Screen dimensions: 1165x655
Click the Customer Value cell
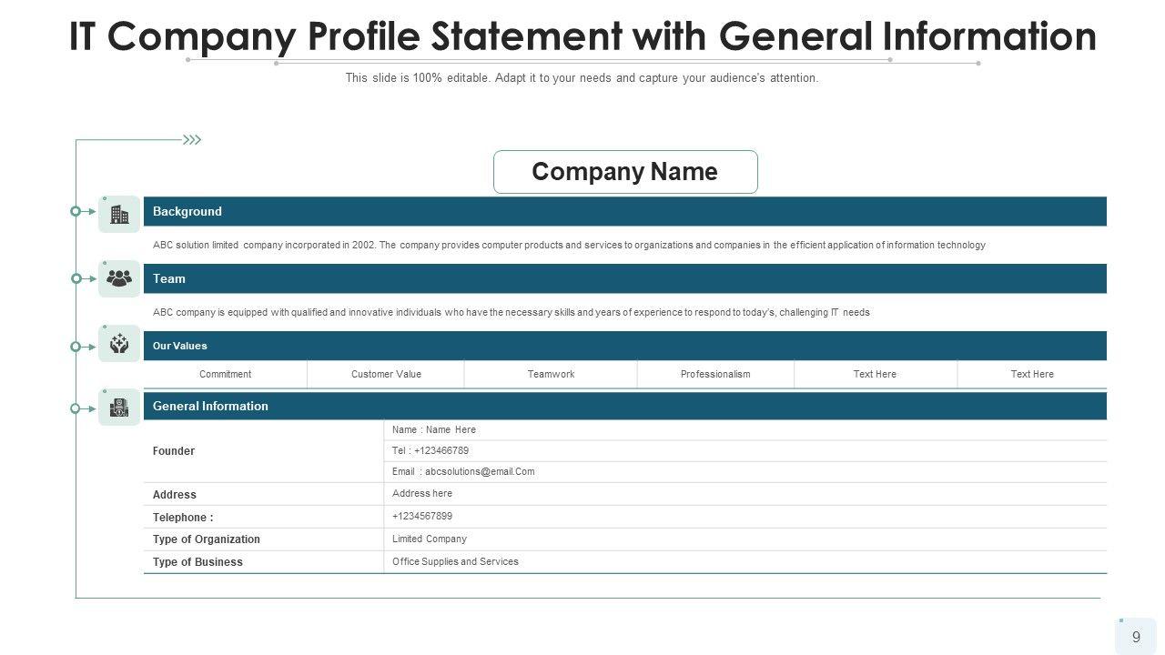pos(386,374)
